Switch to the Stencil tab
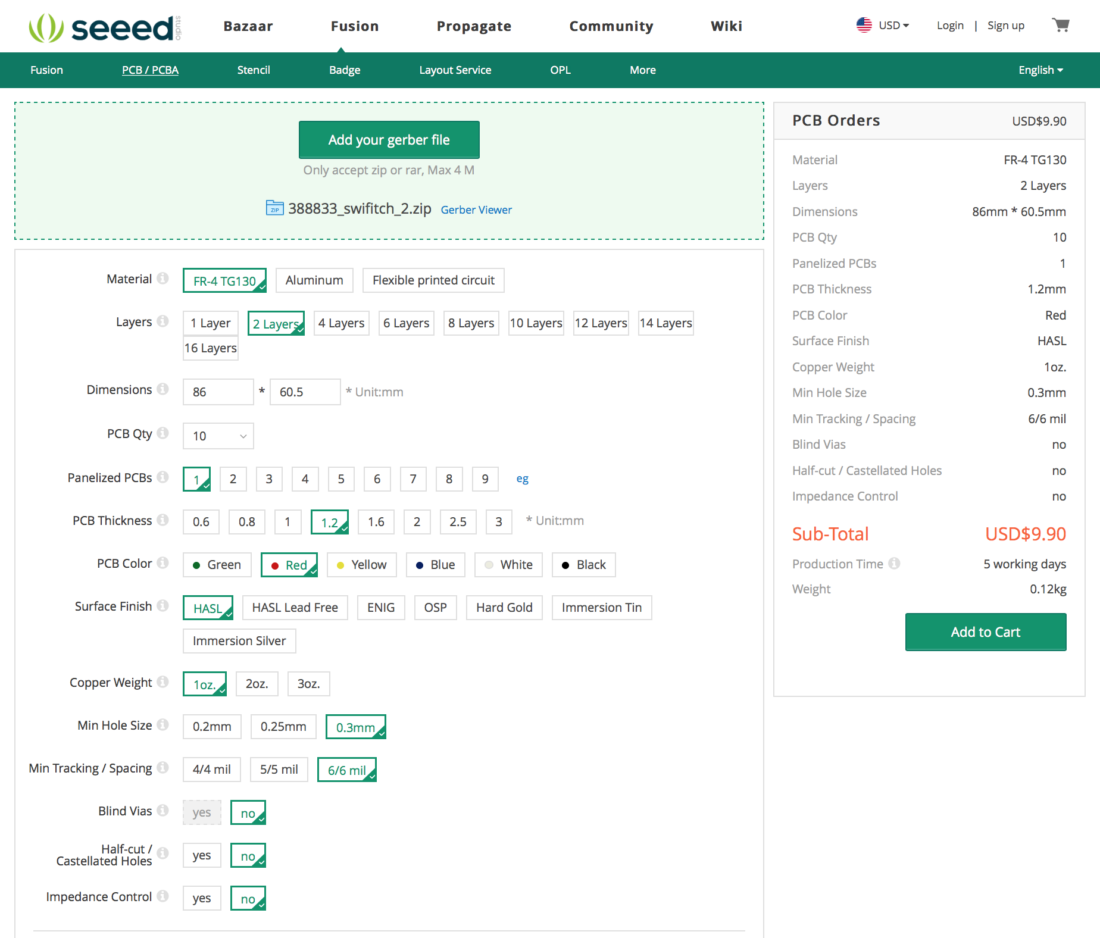Screen dimensions: 1100x938 pyautogui.click(x=254, y=70)
